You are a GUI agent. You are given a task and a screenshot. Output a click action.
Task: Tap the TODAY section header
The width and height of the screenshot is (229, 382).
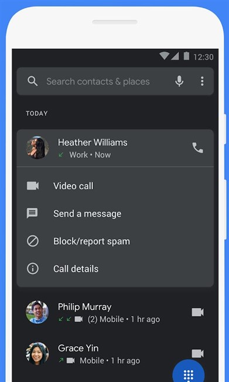pos(37,113)
